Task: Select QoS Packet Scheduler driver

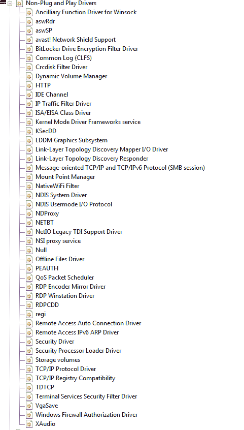Action: pyautogui.click(x=64, y=278)
